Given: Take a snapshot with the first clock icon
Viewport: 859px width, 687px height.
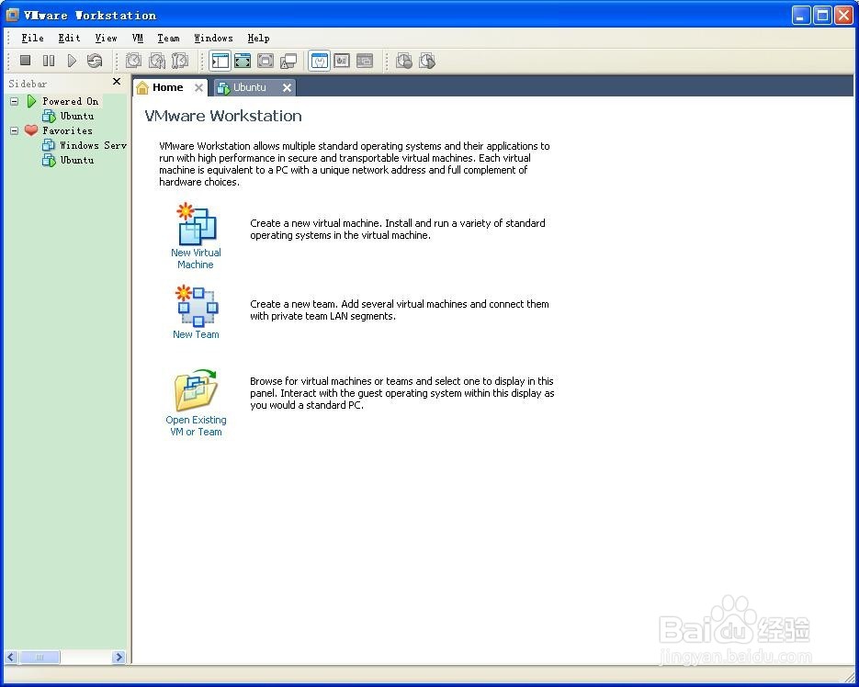Looking at the screenshot, I should coord(133,61).
